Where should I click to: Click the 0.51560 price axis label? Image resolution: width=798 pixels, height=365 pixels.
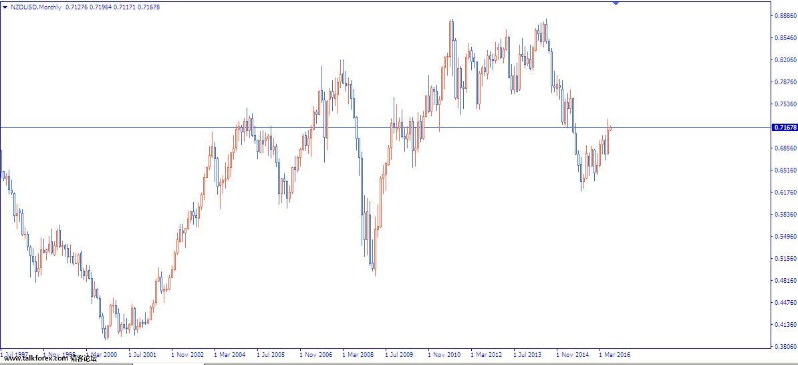786,259
